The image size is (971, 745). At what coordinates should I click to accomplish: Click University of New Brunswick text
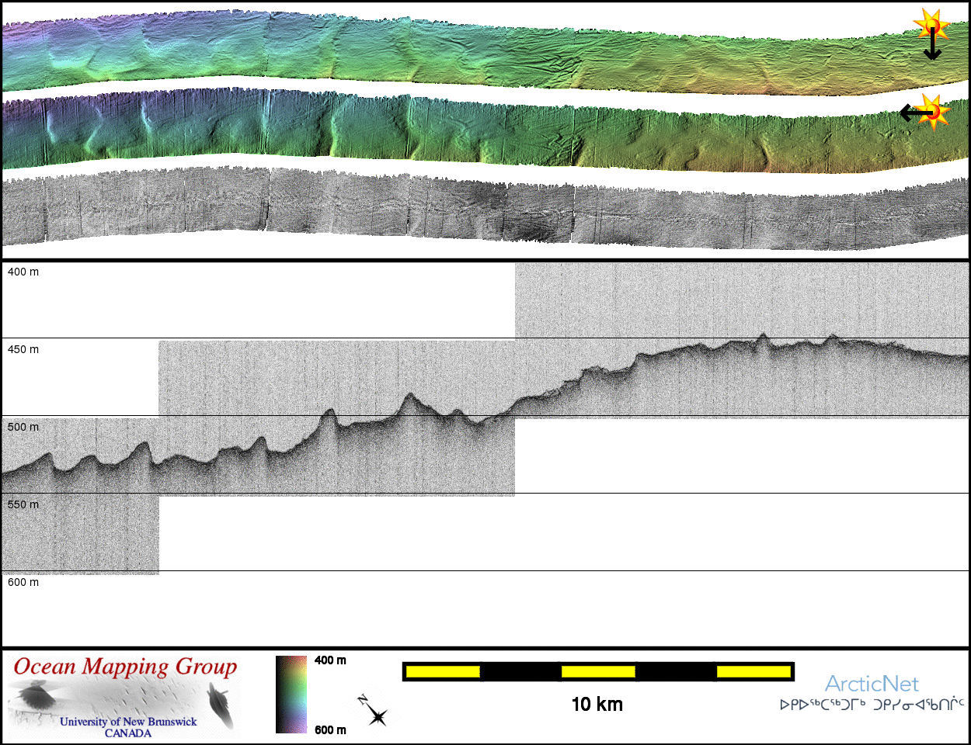(x=128, y=722)
